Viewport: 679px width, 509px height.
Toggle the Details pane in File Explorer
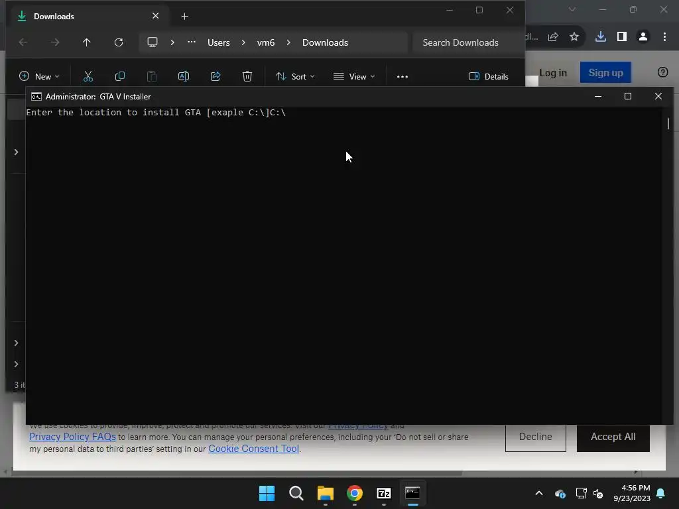[x=489, y=77]
